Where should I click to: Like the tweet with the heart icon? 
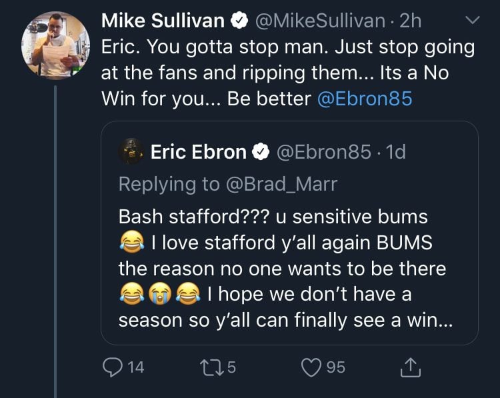click(312, 366)
